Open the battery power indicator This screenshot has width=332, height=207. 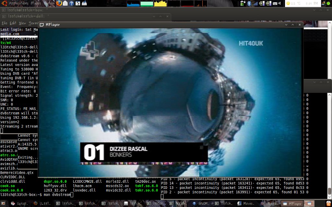coord(243,3)
